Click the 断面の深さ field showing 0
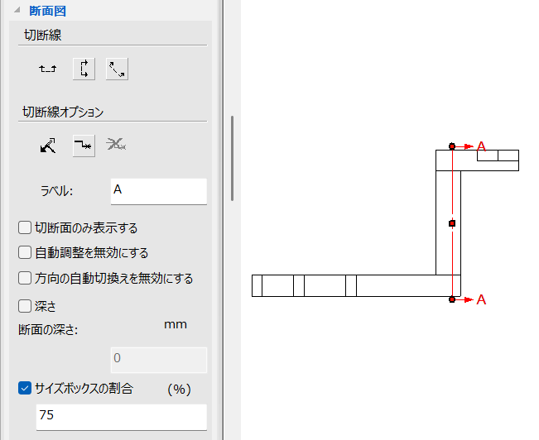The height and width of the screenshot is (440, 539). tap(159, 360)
